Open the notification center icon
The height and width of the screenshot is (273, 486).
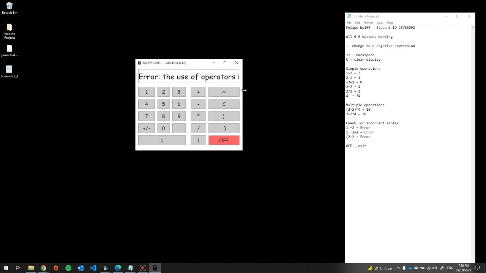pyautogui.click(x=478, y=268)
